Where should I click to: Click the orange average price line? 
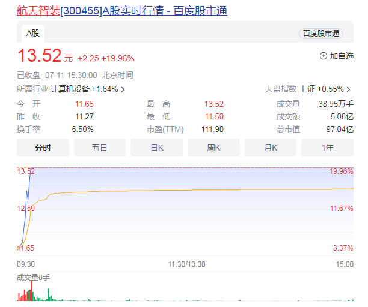pos(180,191)
